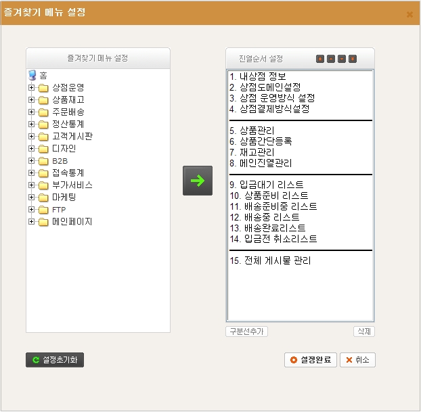Expand the 디자인 tree node
Screen dimensions: 421x412
pos(31,148)
